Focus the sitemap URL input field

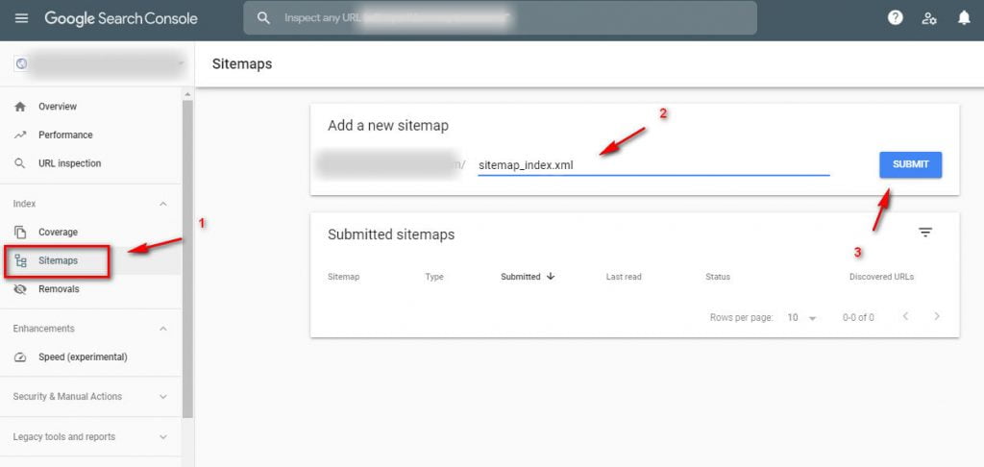pos(653,165)
